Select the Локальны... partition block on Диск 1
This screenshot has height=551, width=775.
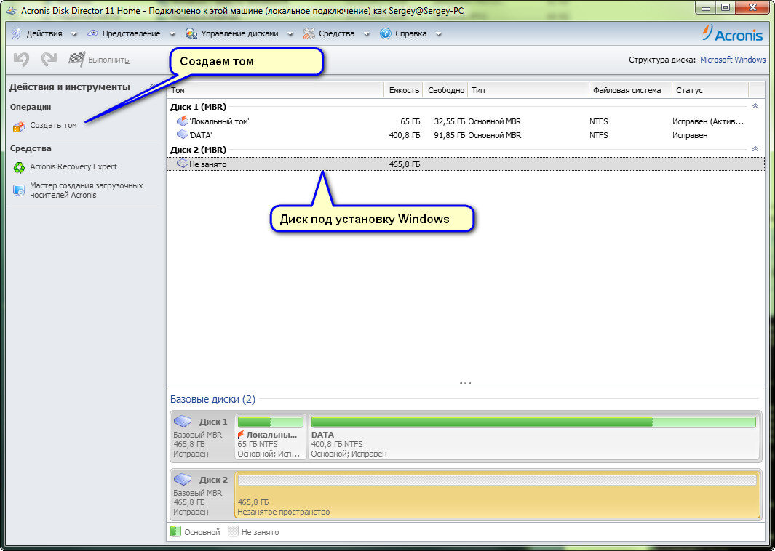[x=271, y=437]
